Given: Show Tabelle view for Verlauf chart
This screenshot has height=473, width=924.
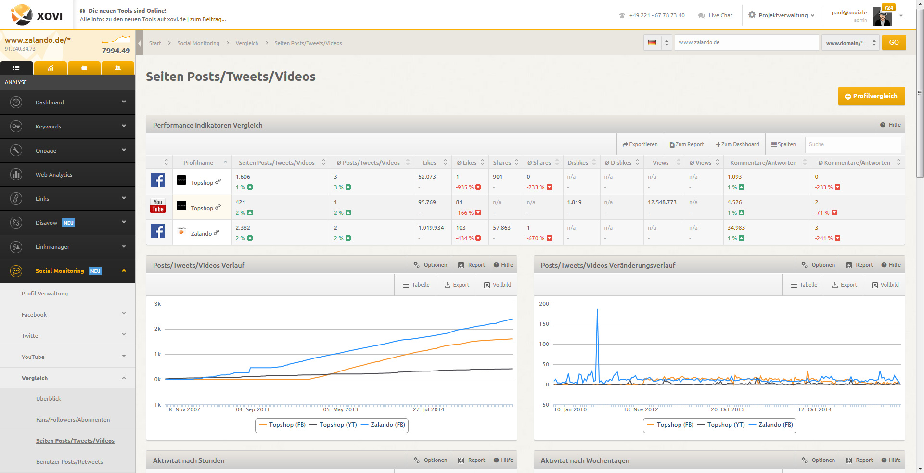Looking at the screenshot, I should 416,285.
